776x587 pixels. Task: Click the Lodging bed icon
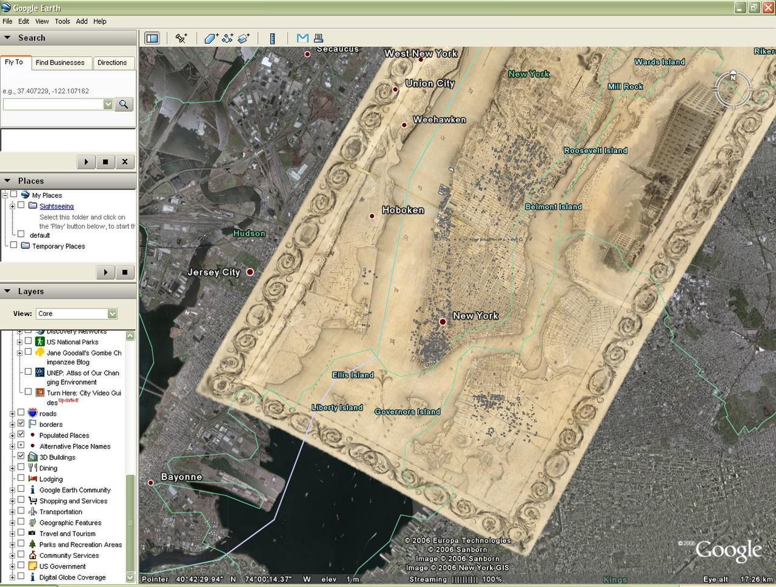pos(33,478)
